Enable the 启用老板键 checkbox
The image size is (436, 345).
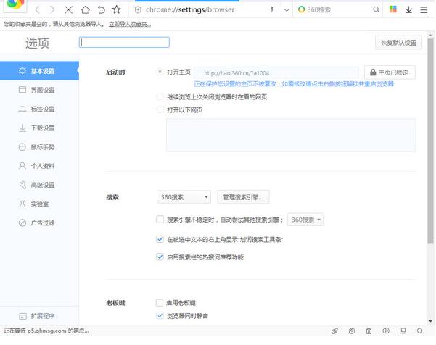pos(160,302)
